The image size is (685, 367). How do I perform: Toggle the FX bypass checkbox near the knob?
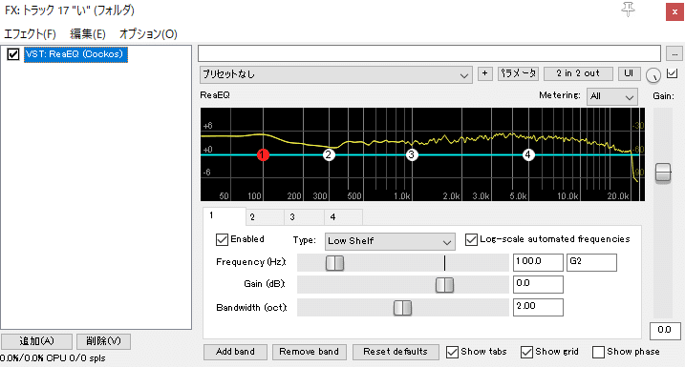(673, 73)
